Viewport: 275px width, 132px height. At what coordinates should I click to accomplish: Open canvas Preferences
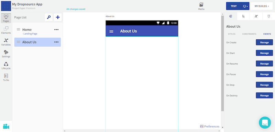(x=210, y=127)
